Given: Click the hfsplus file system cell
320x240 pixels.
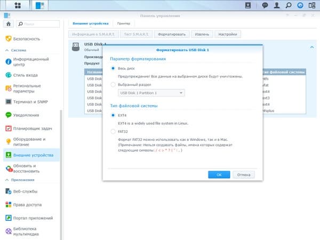Looking at the screenshot, I should [268, 110].
